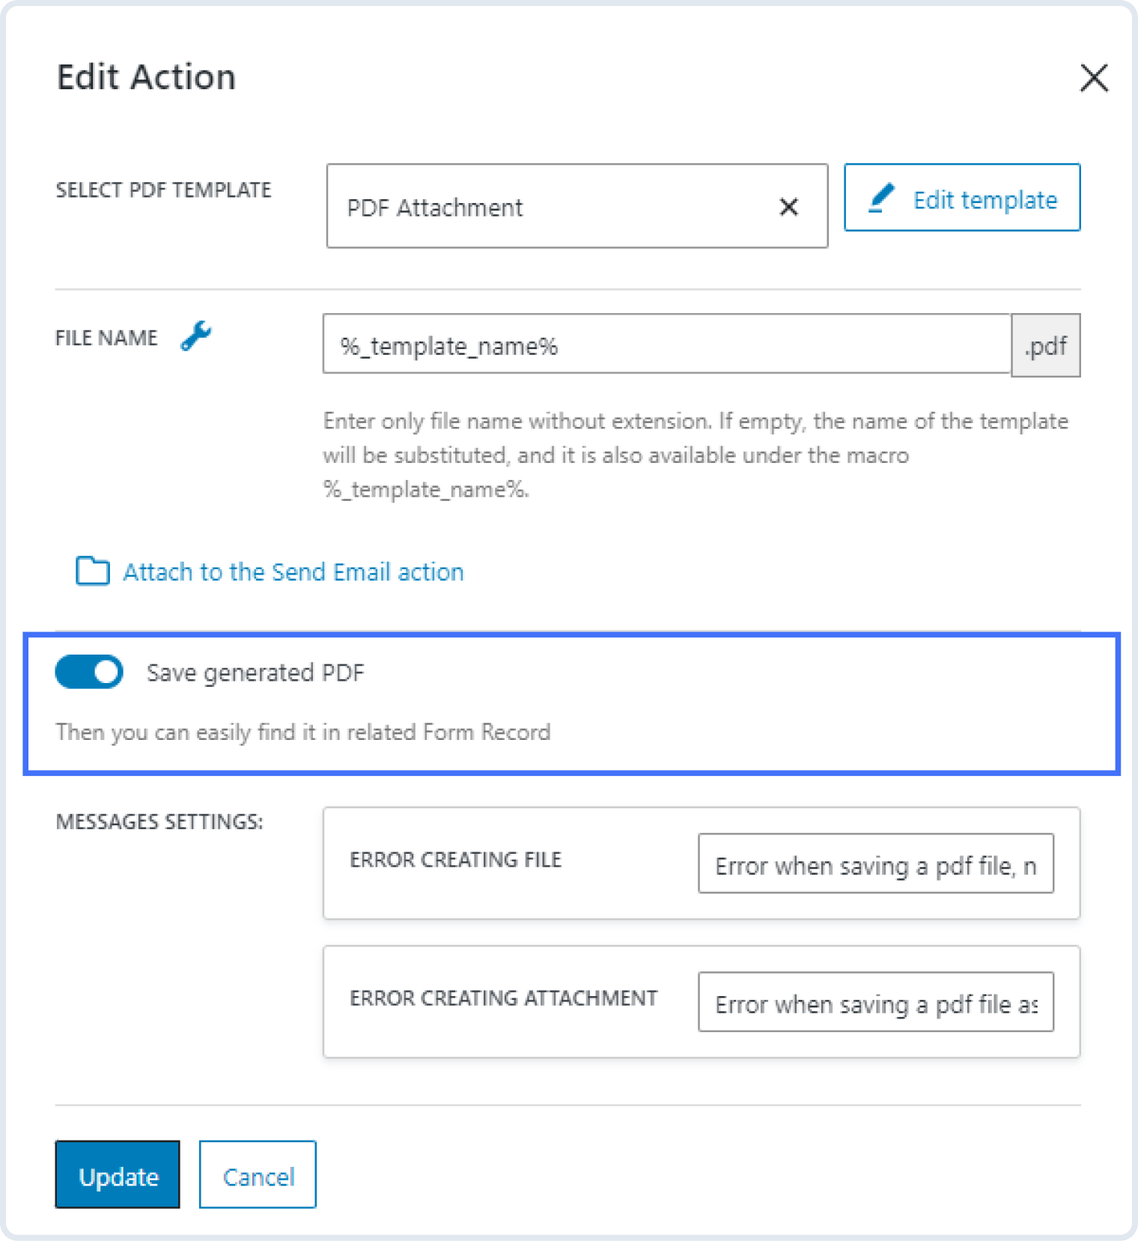The width and height of the screenshot is (1138, 1241).
Task: Disable the Save generated PDF option
Action: click(x=89, y=672)
